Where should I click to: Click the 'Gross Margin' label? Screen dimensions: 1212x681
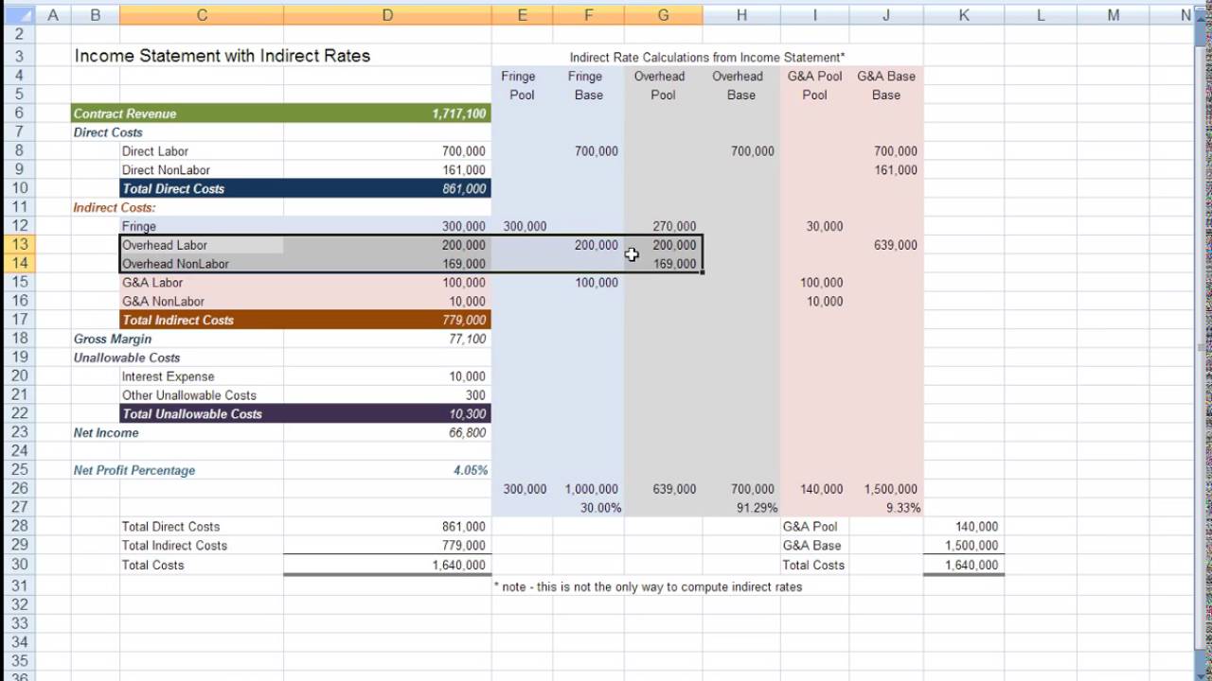click(x=113, y=339)
